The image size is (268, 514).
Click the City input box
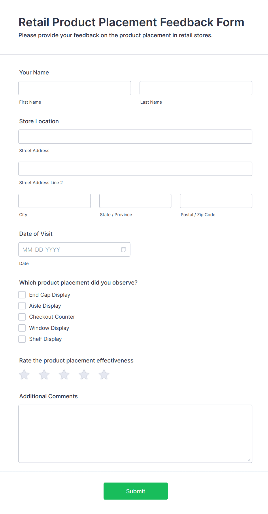pyautogui.click(x=54, y=201)
